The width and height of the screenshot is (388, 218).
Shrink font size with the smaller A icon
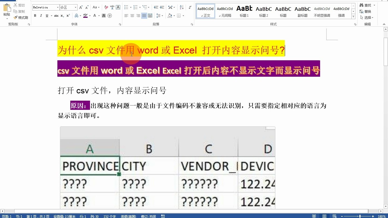click(x=87, y=8)
